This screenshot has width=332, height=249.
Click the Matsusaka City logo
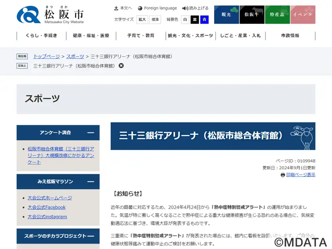[50, 15]
